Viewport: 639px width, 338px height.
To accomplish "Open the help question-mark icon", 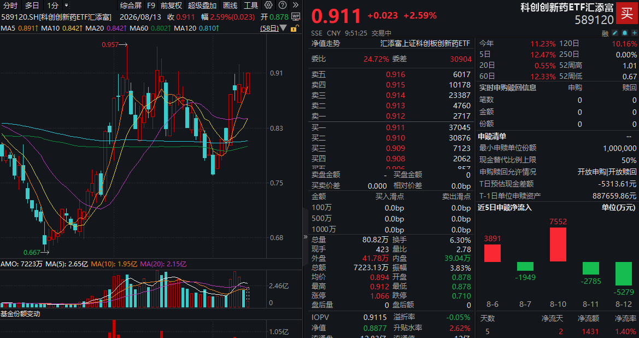I will coord(283,5).
